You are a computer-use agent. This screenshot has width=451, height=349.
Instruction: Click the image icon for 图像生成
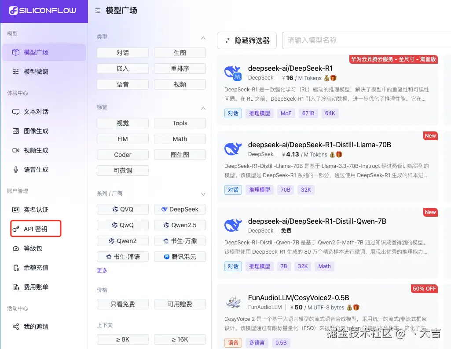point(16,131)
